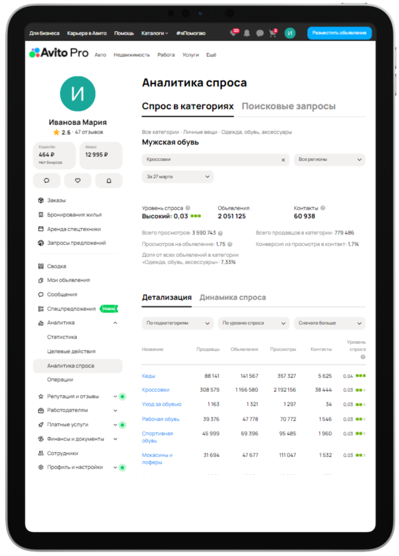Expand Репутация и отзывы sidebar section

115,396
